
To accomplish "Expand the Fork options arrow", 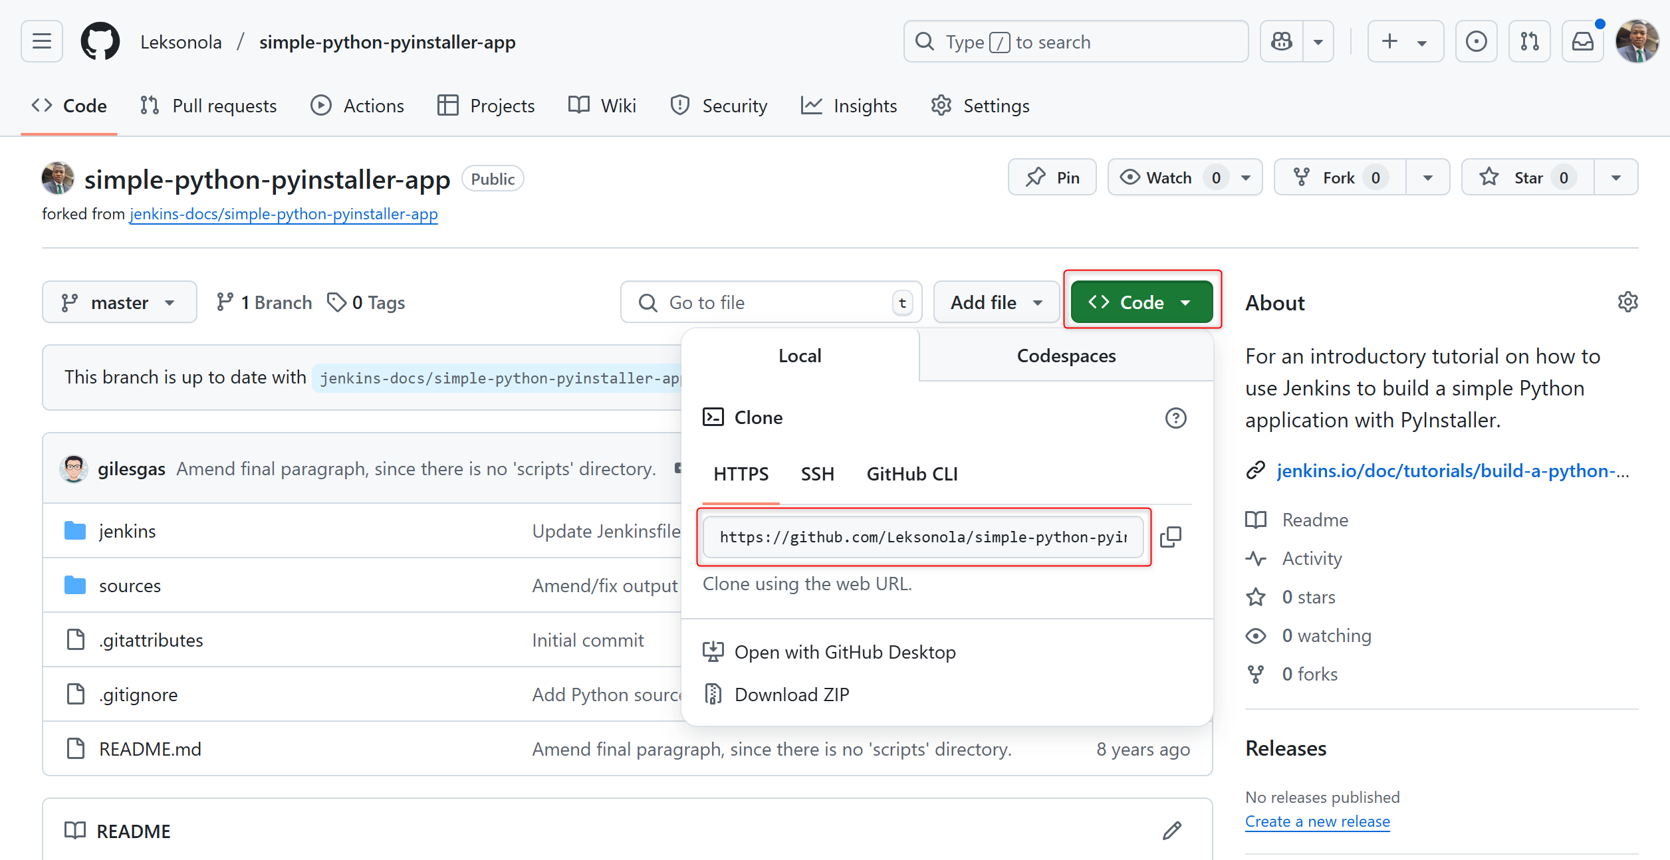I will 1428,177.
